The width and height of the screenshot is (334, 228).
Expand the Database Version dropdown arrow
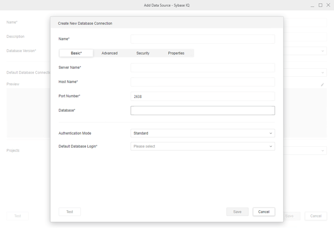(323, 51)
